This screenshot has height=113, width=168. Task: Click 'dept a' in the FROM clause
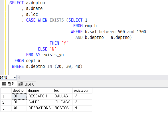tap(33, 61)
